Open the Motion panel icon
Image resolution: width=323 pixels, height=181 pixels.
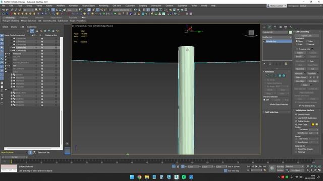coord(280,27)
